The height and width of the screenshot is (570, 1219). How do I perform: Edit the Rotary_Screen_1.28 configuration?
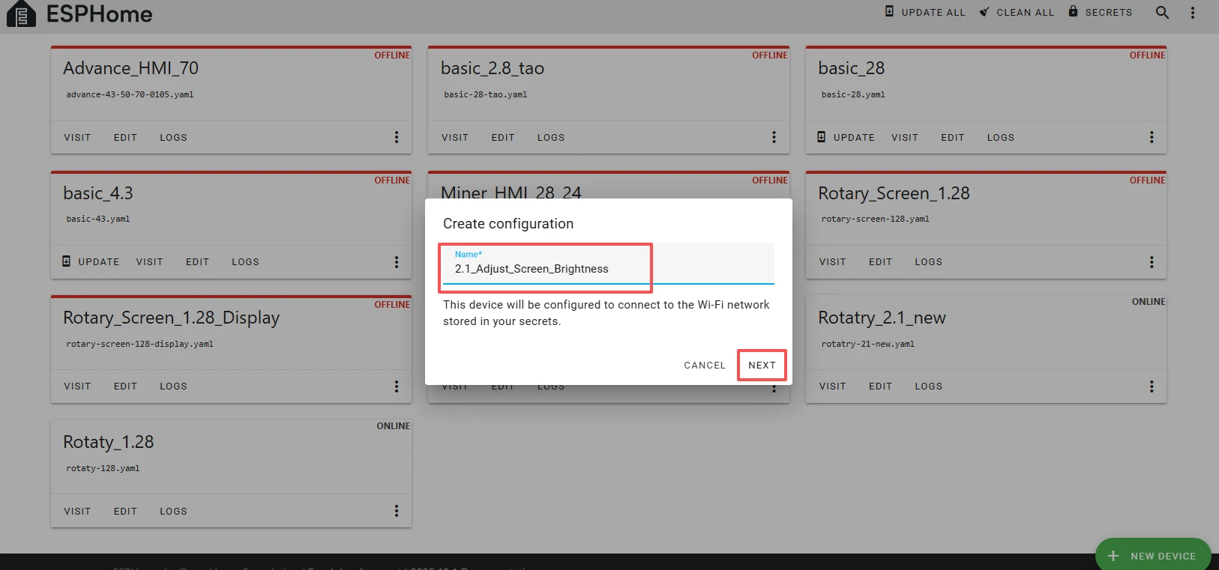(880, 262)
